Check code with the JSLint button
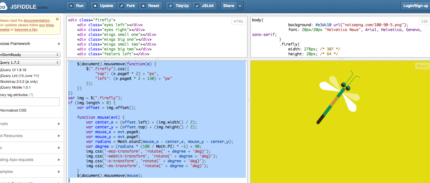Viewport: 430px width, 183px height. [x=205, y=6]
